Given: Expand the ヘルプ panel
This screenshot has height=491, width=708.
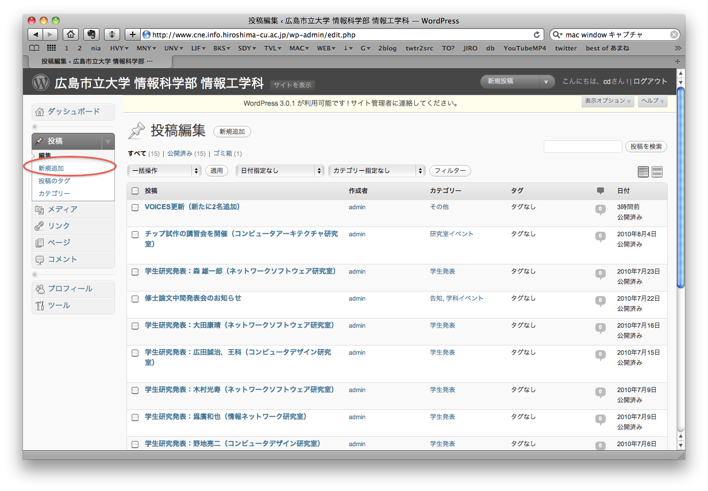Looking at the screenshot, I should (653, 101).
